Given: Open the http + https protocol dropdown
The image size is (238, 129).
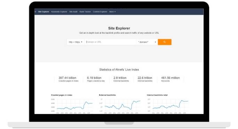Looking at the screenshot, I should point(76,42).
